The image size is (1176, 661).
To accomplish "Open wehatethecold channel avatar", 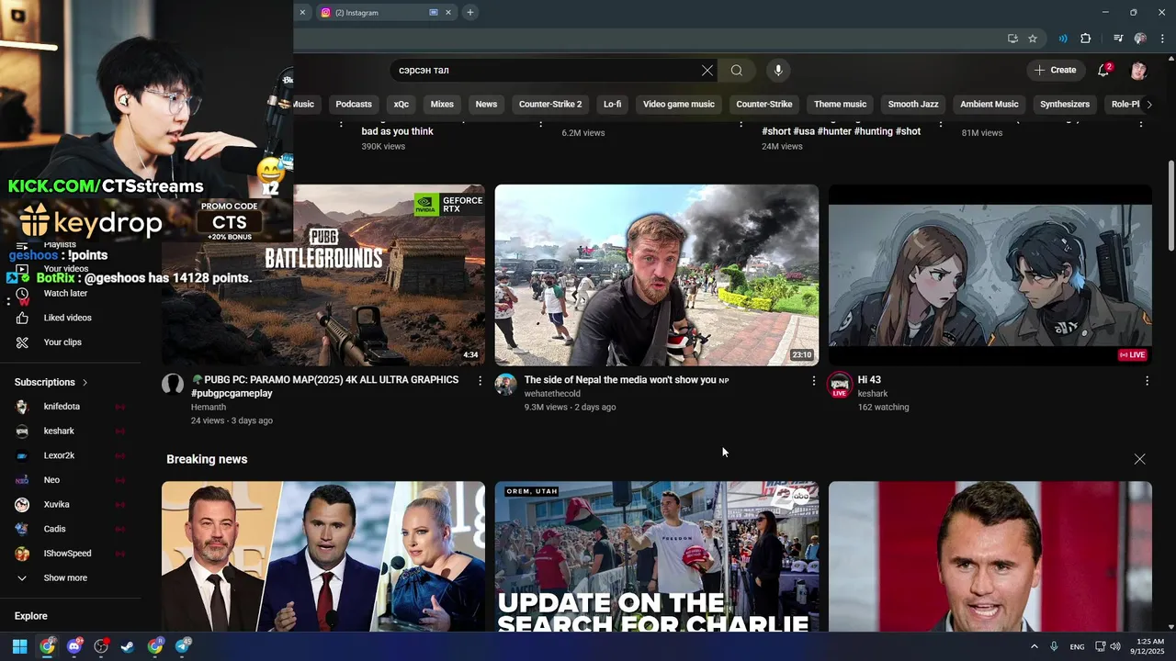I will (506, 384).
